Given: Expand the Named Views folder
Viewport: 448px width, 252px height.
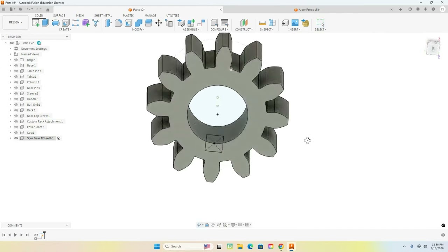Looking at the screenshot, I should click(10, 54).
